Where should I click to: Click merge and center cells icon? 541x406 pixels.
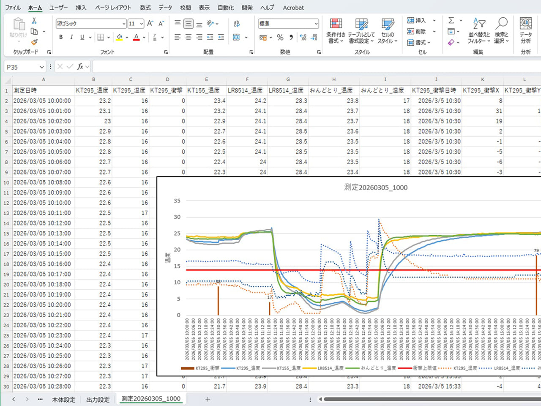pyautogui.click(x=236, y=38)
